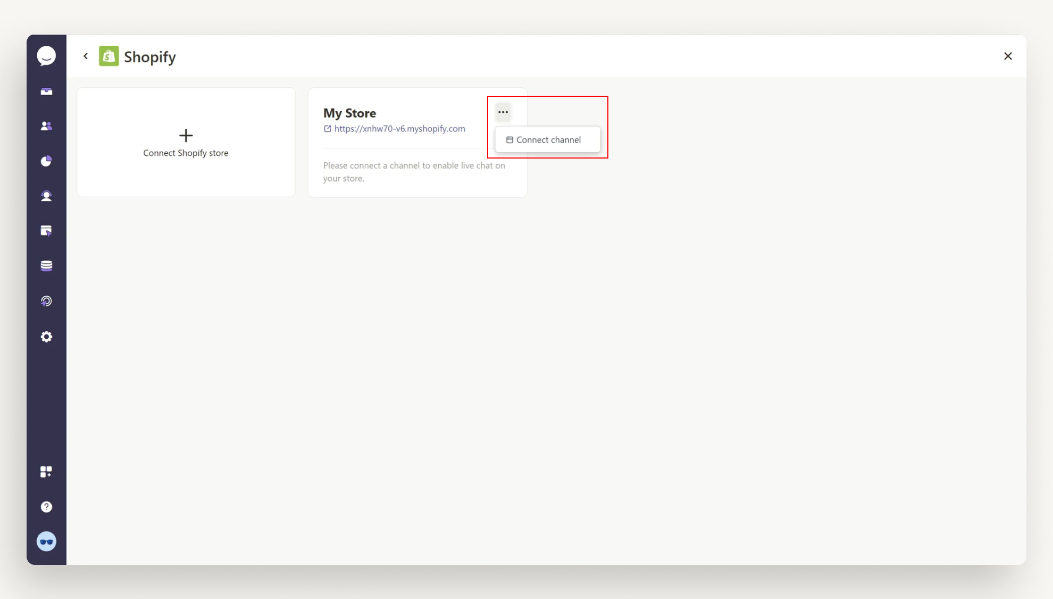Open the apps grid plus icon
This screenshot has height=599, width=1053.
click(x=46, y=472)
